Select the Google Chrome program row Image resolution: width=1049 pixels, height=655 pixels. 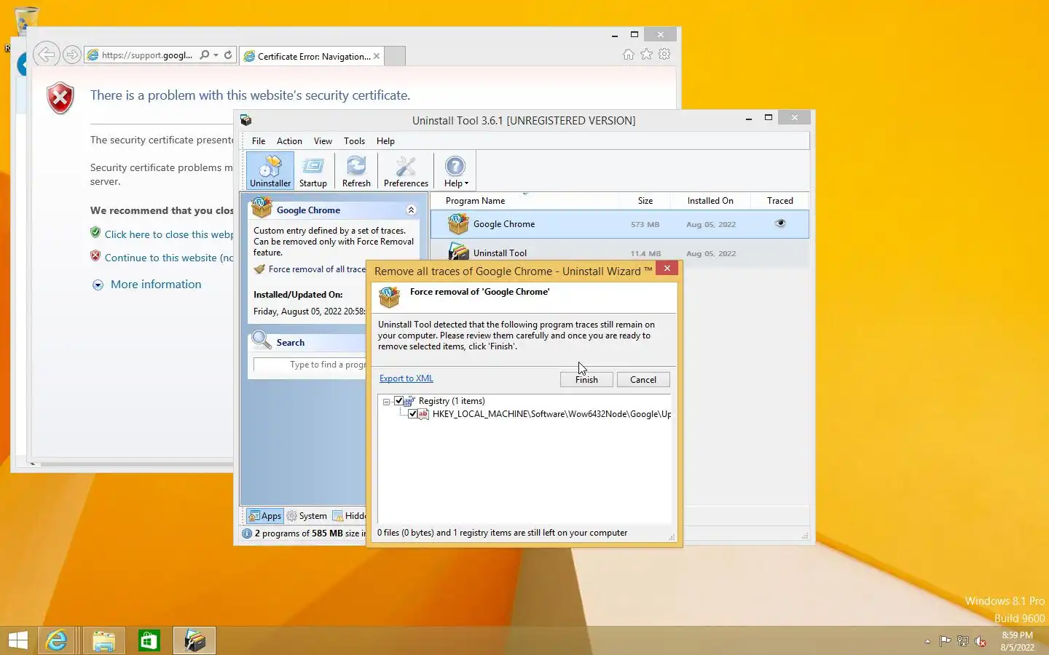[x=619, y=224]
